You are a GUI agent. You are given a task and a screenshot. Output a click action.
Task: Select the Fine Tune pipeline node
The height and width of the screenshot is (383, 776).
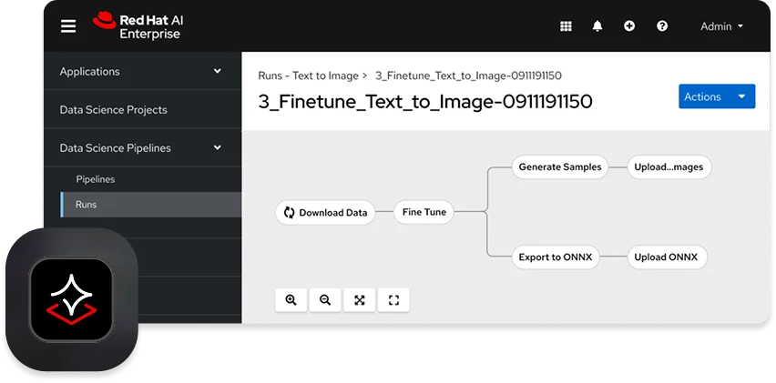[x=424, y=212]
